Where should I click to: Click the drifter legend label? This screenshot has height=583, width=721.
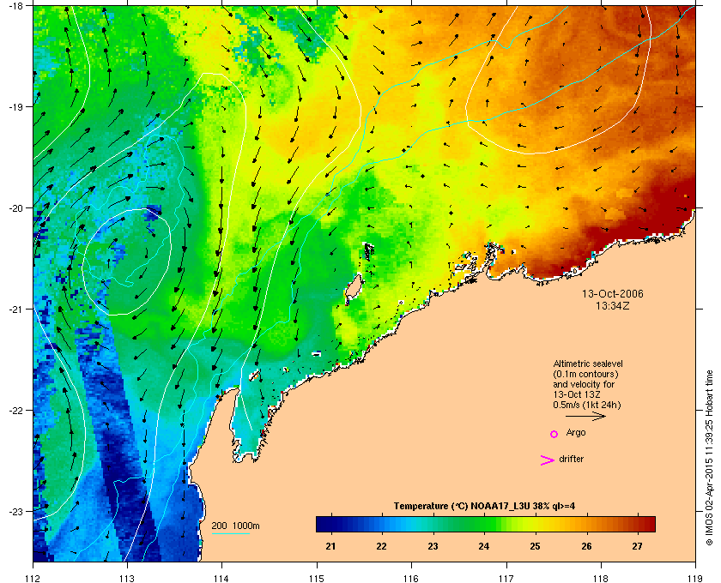click(571, 459)
